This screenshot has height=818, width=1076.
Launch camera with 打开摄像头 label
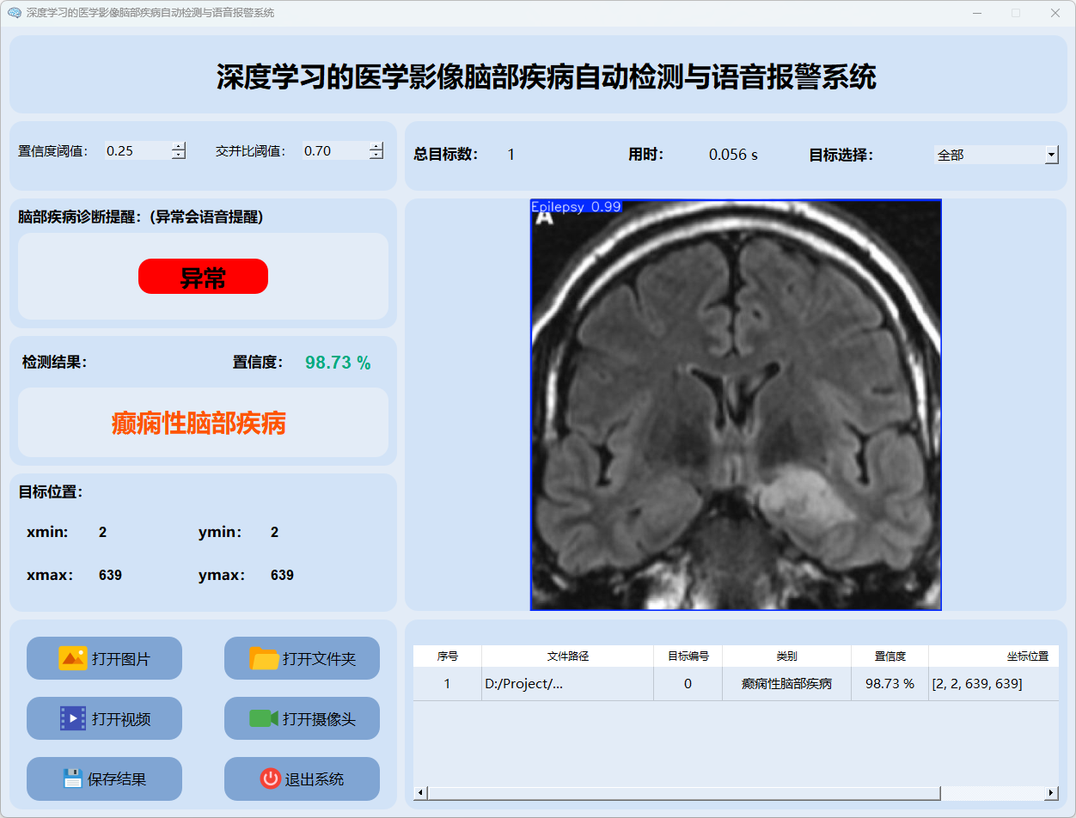(319, 719)
